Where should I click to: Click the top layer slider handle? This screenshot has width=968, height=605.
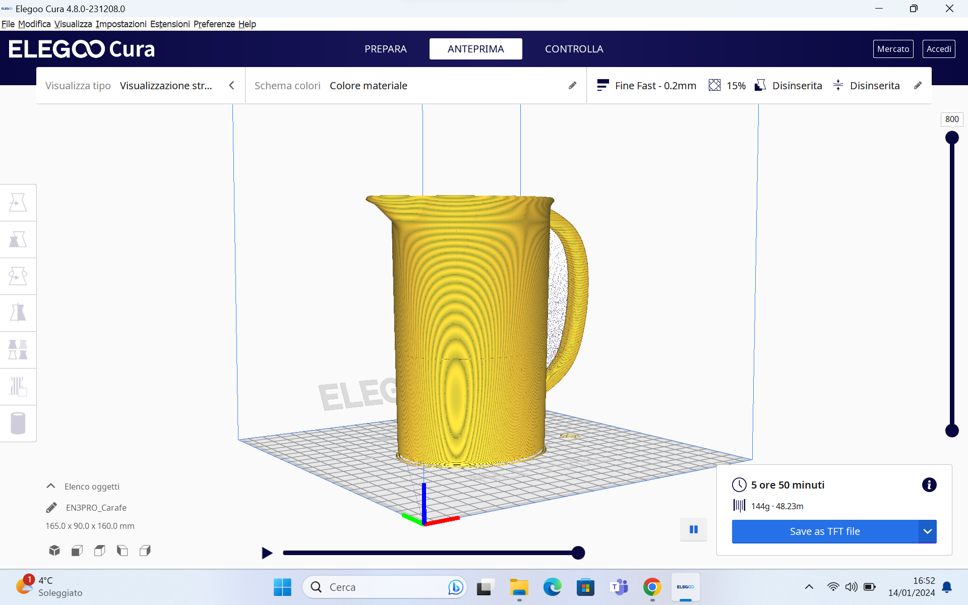click(x=952, y=138)
